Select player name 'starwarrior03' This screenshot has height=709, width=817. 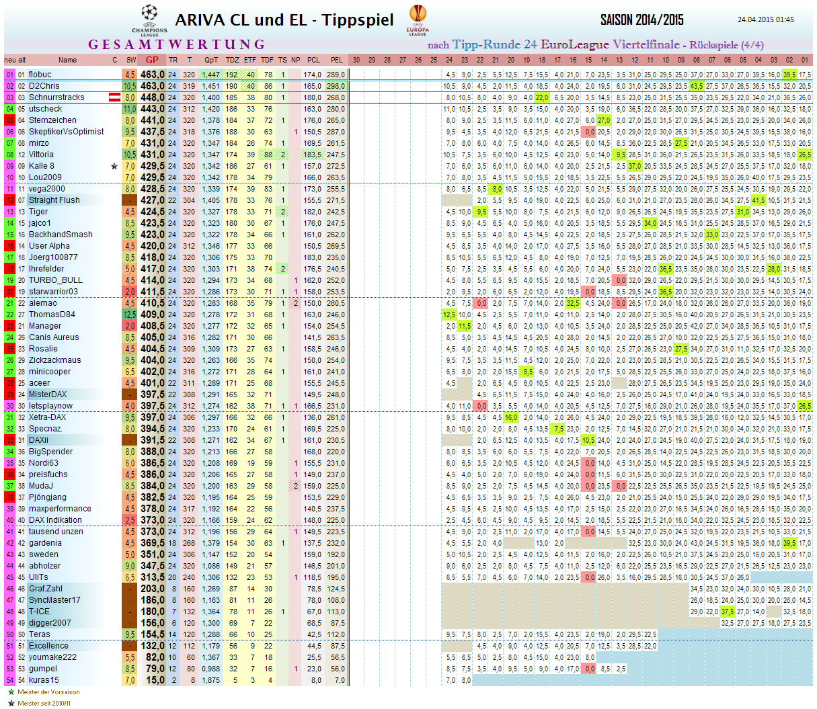(53, 292)
